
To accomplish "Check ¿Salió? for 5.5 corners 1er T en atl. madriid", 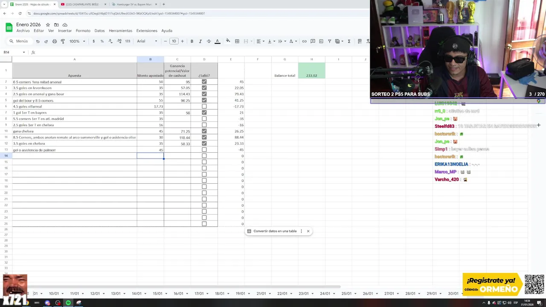I will tap(204, 119).
